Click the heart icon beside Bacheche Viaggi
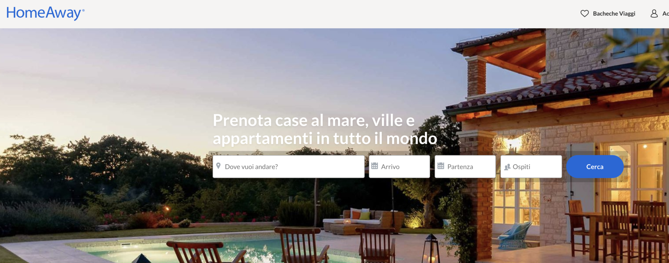 pos(584,14)
